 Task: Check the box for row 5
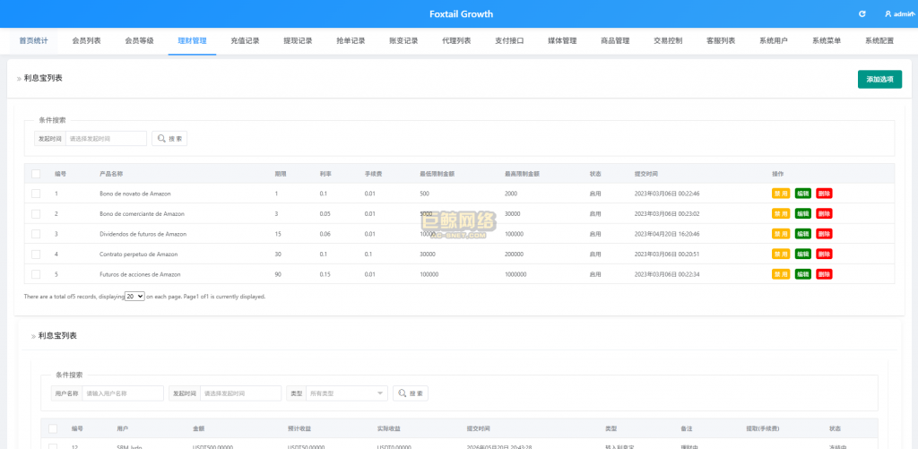(x=36, y=274)
